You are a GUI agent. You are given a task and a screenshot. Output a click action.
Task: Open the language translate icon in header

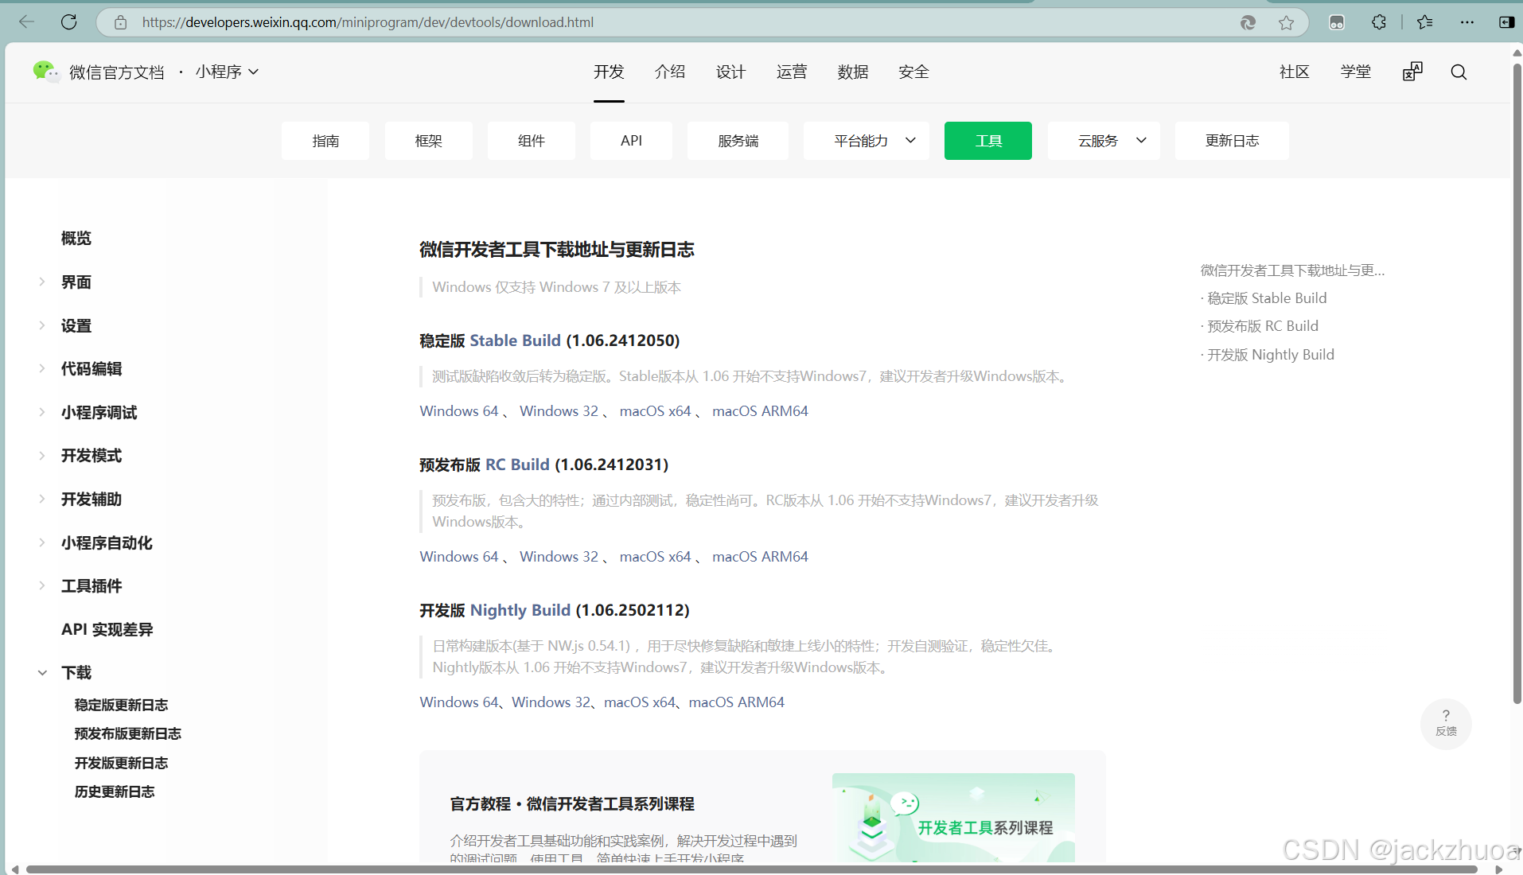tap(1412, 72)
